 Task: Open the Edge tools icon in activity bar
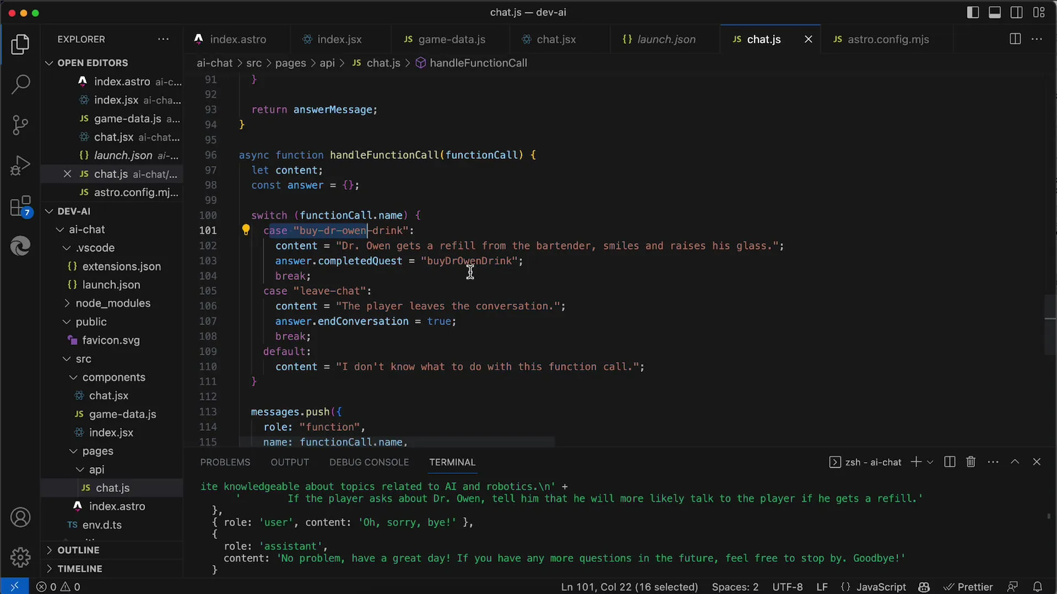(20, 246)
